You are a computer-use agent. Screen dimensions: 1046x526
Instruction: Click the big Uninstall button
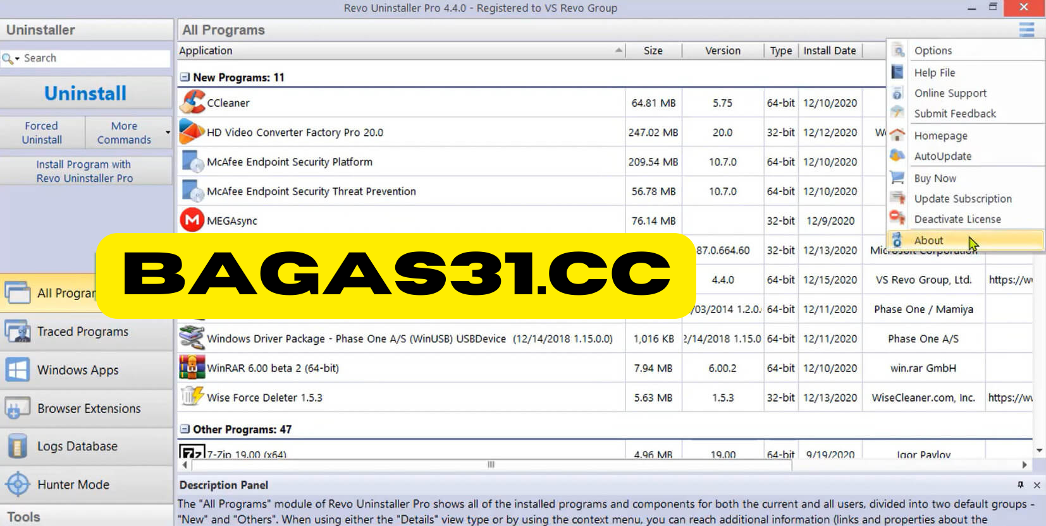tap(86, 93)
